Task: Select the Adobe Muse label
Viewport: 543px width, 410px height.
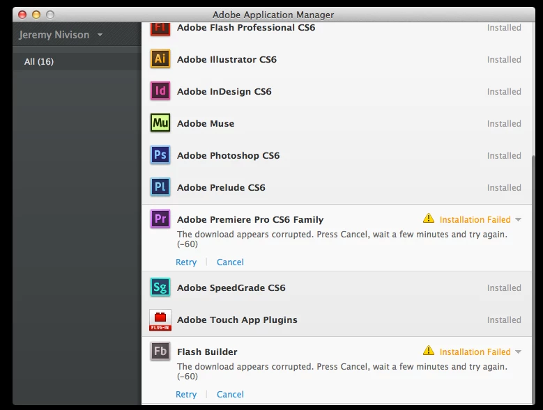Action: (206, 123)
